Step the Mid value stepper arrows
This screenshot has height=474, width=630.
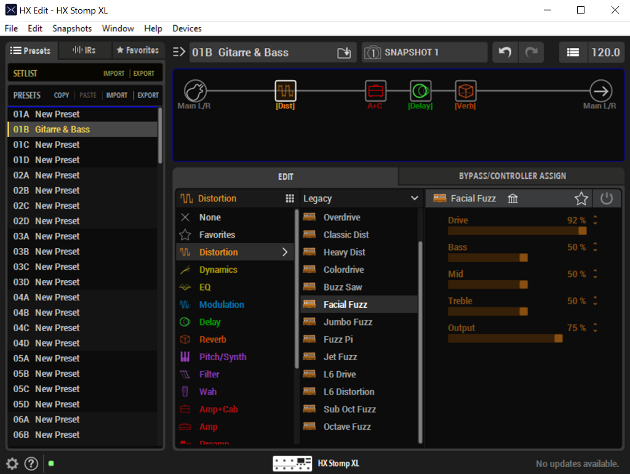pos(595,274)
